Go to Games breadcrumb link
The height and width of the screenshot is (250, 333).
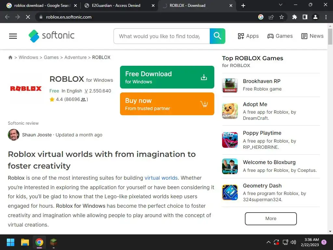(x=51, y=57)
